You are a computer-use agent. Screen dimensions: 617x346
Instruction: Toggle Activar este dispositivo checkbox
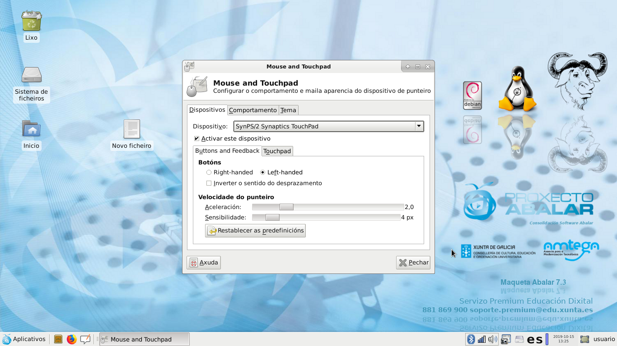[x=196, y=139]
